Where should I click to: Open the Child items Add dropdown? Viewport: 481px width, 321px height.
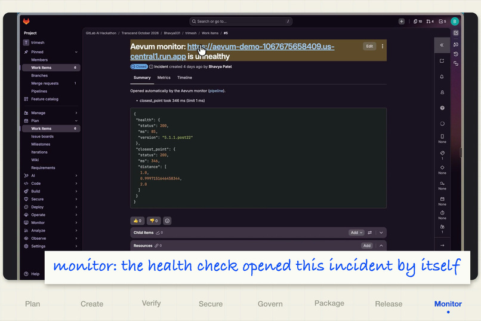pyautogui.click(x=356, y=233)
